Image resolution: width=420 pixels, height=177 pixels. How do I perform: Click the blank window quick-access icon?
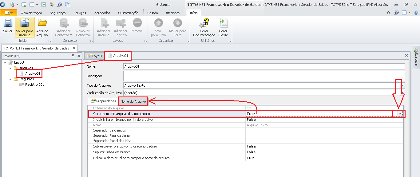(32, 5)
